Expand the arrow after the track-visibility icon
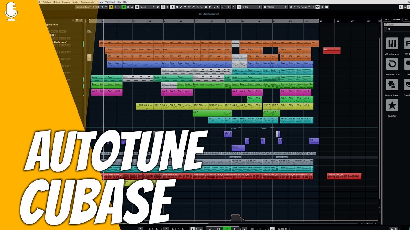 (x=106, y=7)
